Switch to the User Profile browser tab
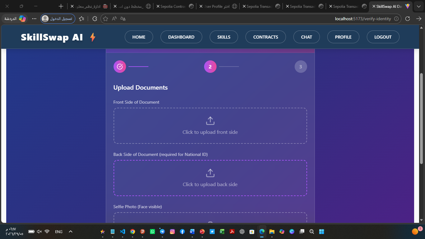Viewport: 425px width, 239px height. pos(219,6)
